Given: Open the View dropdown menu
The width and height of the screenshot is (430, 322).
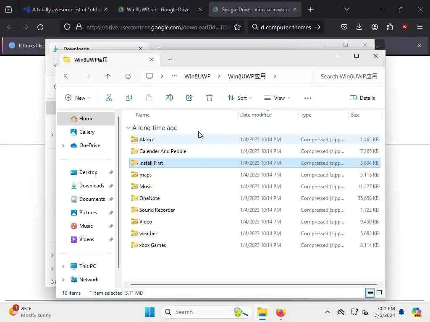Looking at the screenshot, I should [277, 98].
